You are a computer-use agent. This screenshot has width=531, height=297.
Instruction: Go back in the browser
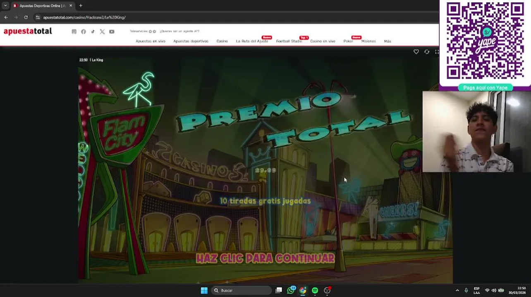click(6, 17)
